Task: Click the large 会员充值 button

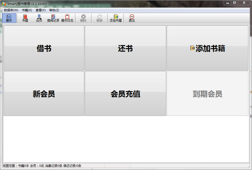Action: (x=126, y=94)
